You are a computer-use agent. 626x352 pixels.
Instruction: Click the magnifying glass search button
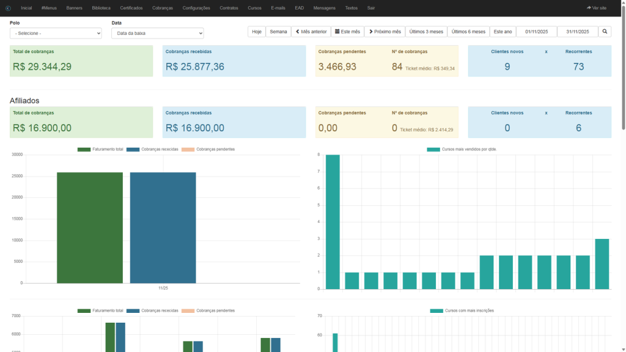[x=605, y=32]
